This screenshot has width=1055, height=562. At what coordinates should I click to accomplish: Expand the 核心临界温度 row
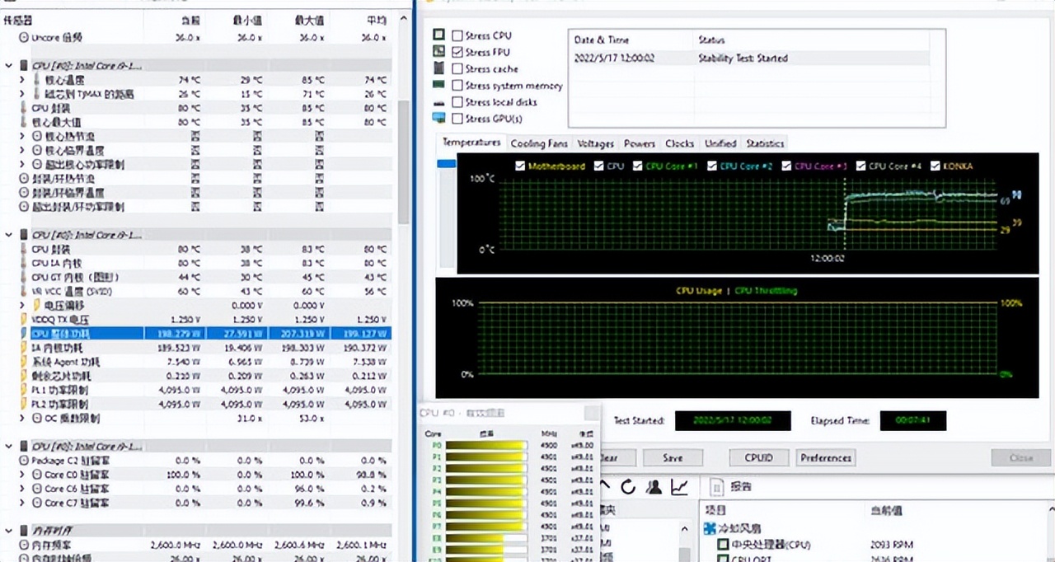pos(23,150)
